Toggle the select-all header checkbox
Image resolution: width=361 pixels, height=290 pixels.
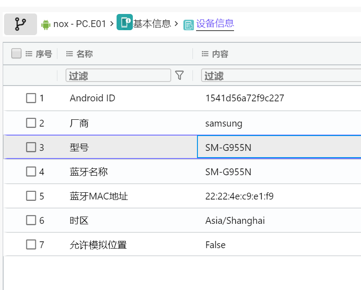pyautogui.click(x=16, y=53)
